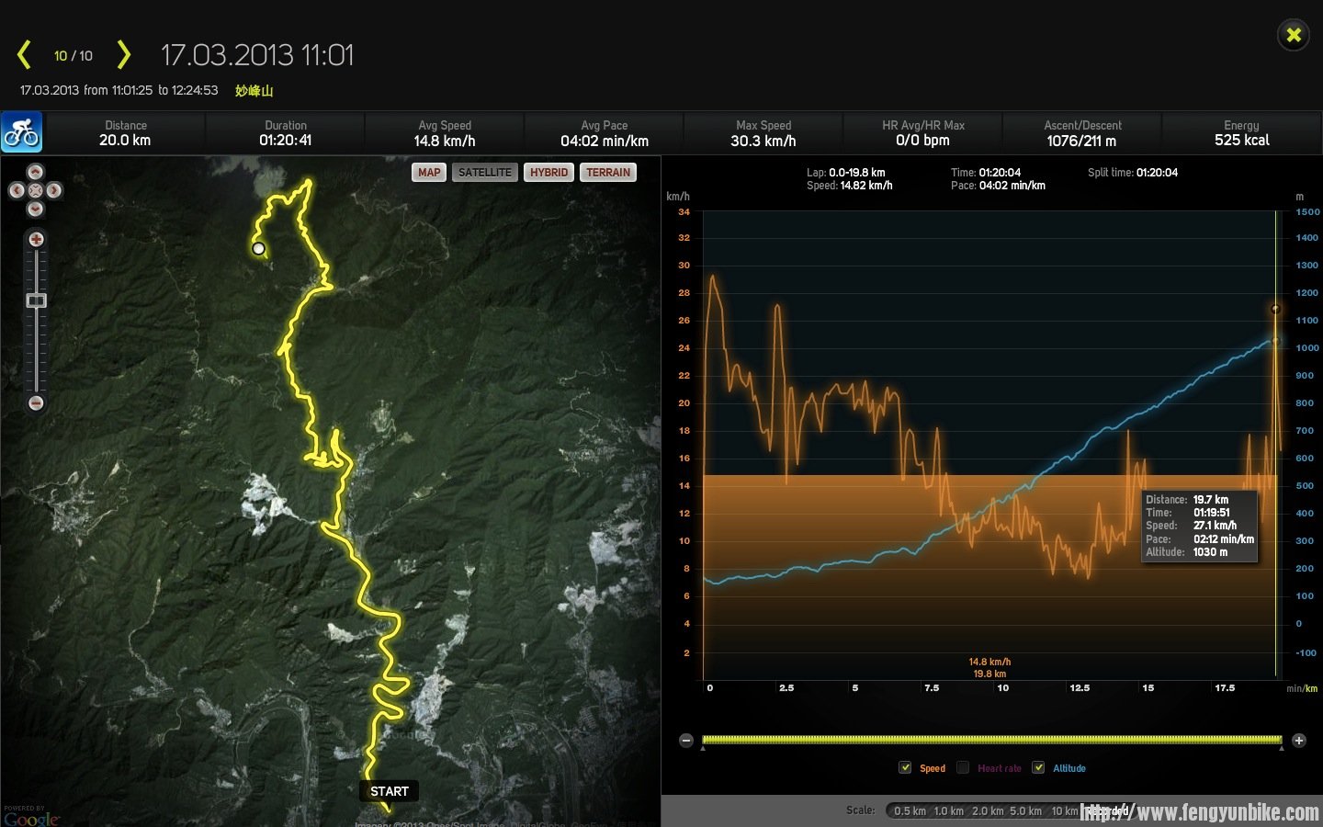
Task: Reset map to center with middle pan button
Action: point(36,190)
